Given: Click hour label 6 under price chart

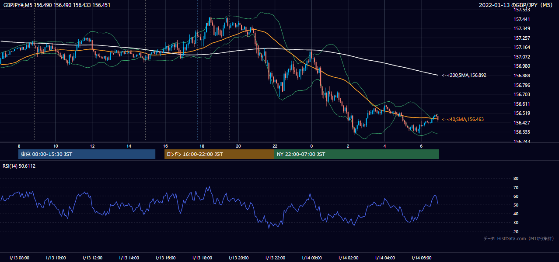Looking at the screenshot, I should pyautogui.click(x=421, y=146).
